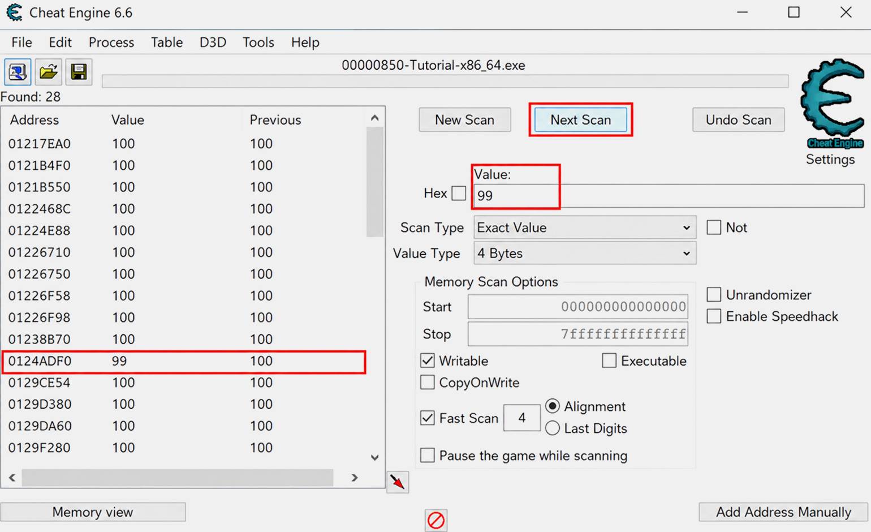This screenshot has height=532, width=871.
Task: Click the address list scroll down arrow
Action: pyautogui.click(x=374, y=457)
